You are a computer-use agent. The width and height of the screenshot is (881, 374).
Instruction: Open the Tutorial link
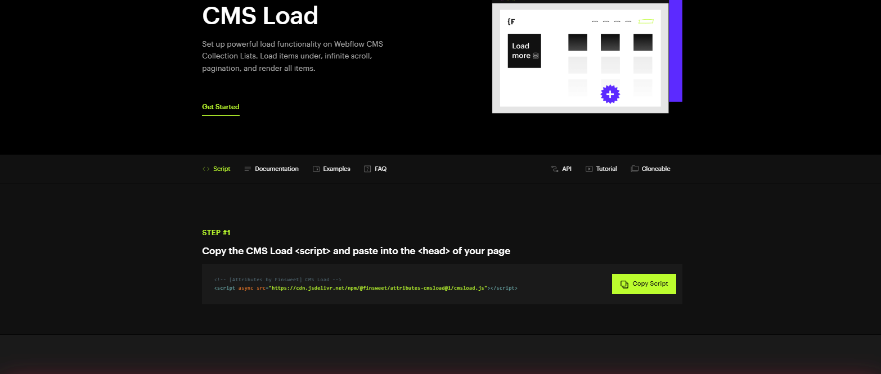601,169
